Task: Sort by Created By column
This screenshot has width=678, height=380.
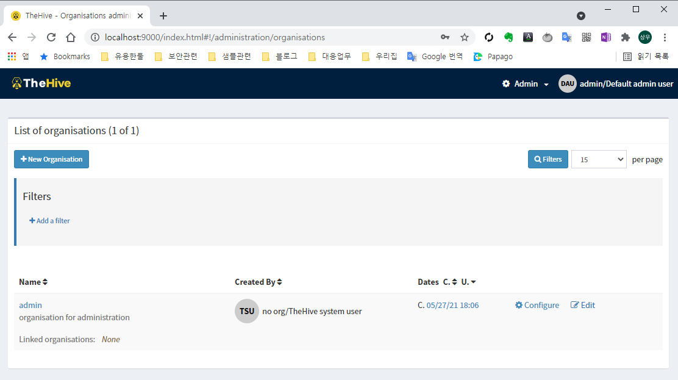Action: point(259,282)
